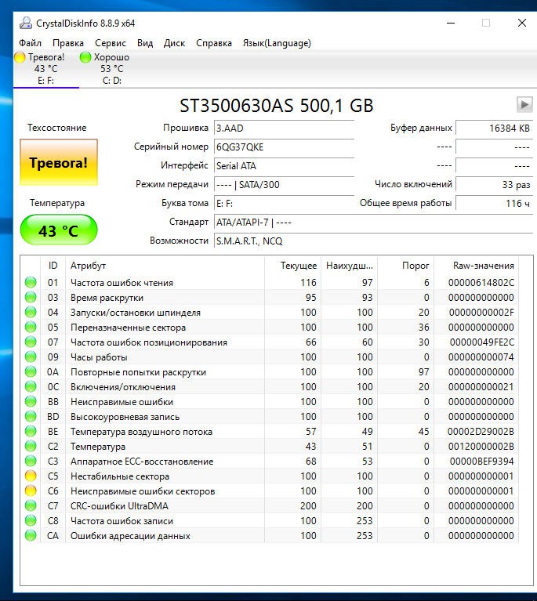Select Неисправимые ошибки секторов attribute text
The image size is (537, 601).
coord(143,491)
